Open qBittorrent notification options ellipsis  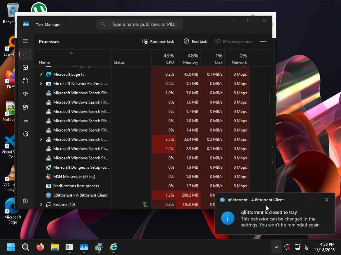coord(313,200)
